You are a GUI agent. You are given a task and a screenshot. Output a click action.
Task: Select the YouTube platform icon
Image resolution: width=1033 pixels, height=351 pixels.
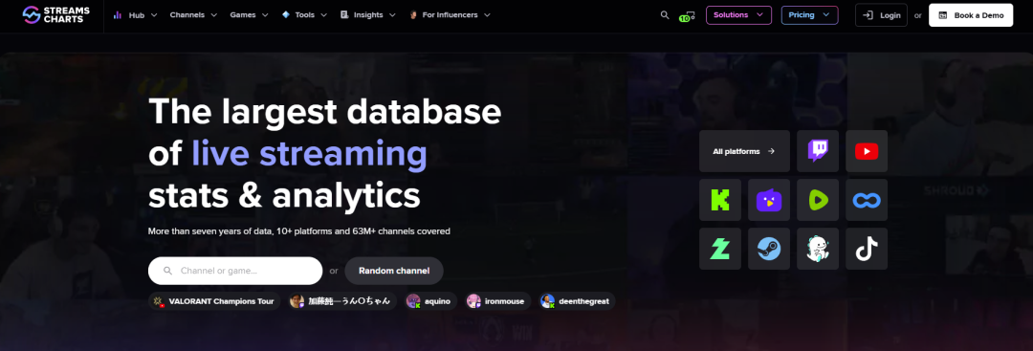coord(867,151)
